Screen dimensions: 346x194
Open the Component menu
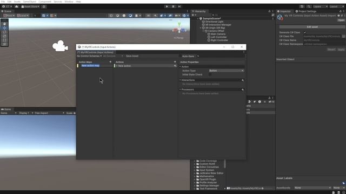click(x=45, y=2)
